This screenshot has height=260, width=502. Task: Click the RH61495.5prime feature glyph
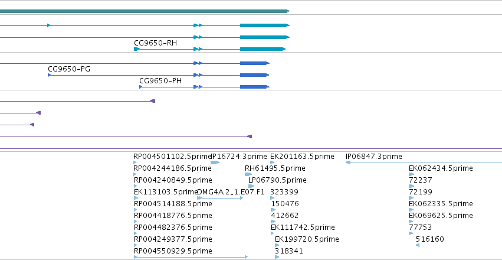pyautogui.click(x=248, y=174)
